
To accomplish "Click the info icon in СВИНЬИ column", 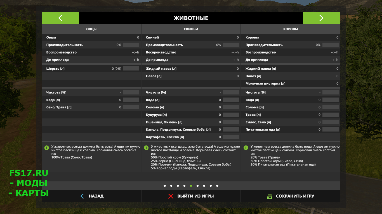I will [146, 148].
